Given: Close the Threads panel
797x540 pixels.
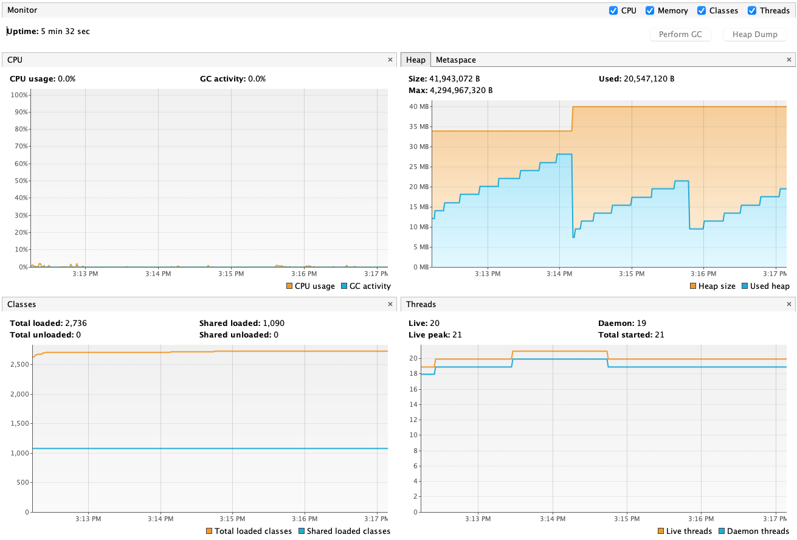Looking at the screenshot, I should pos(789,304).
